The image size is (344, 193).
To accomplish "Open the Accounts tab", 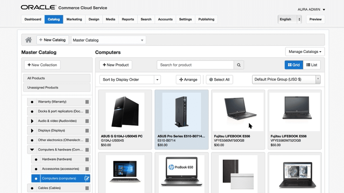I will (x=165, y=19).
